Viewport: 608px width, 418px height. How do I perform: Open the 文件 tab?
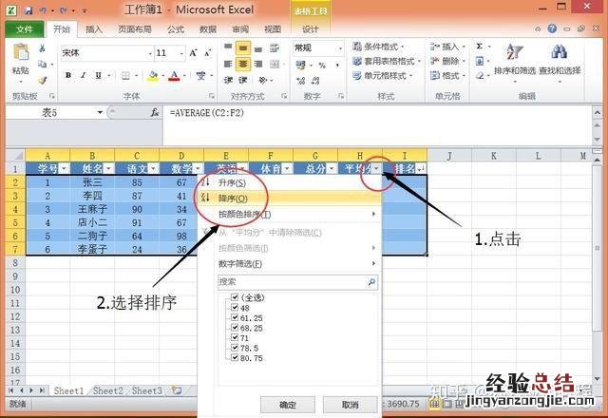tap(25, 29)
